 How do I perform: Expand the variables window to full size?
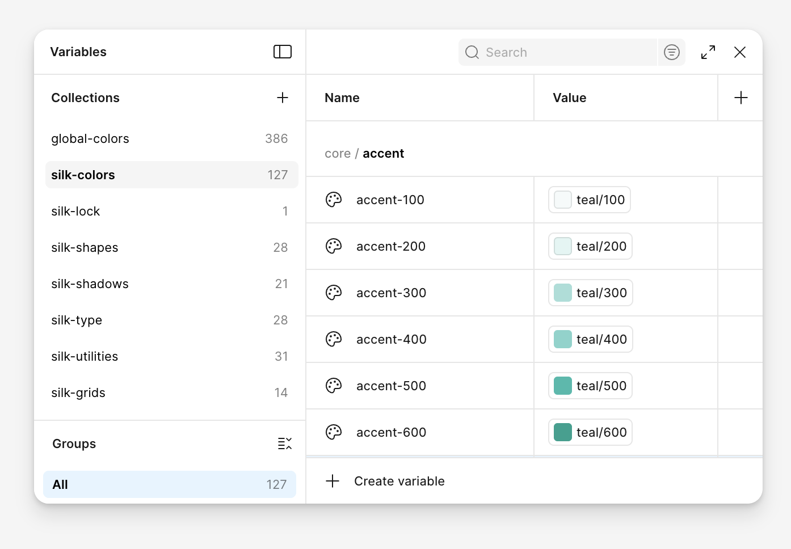coord(708,52)
